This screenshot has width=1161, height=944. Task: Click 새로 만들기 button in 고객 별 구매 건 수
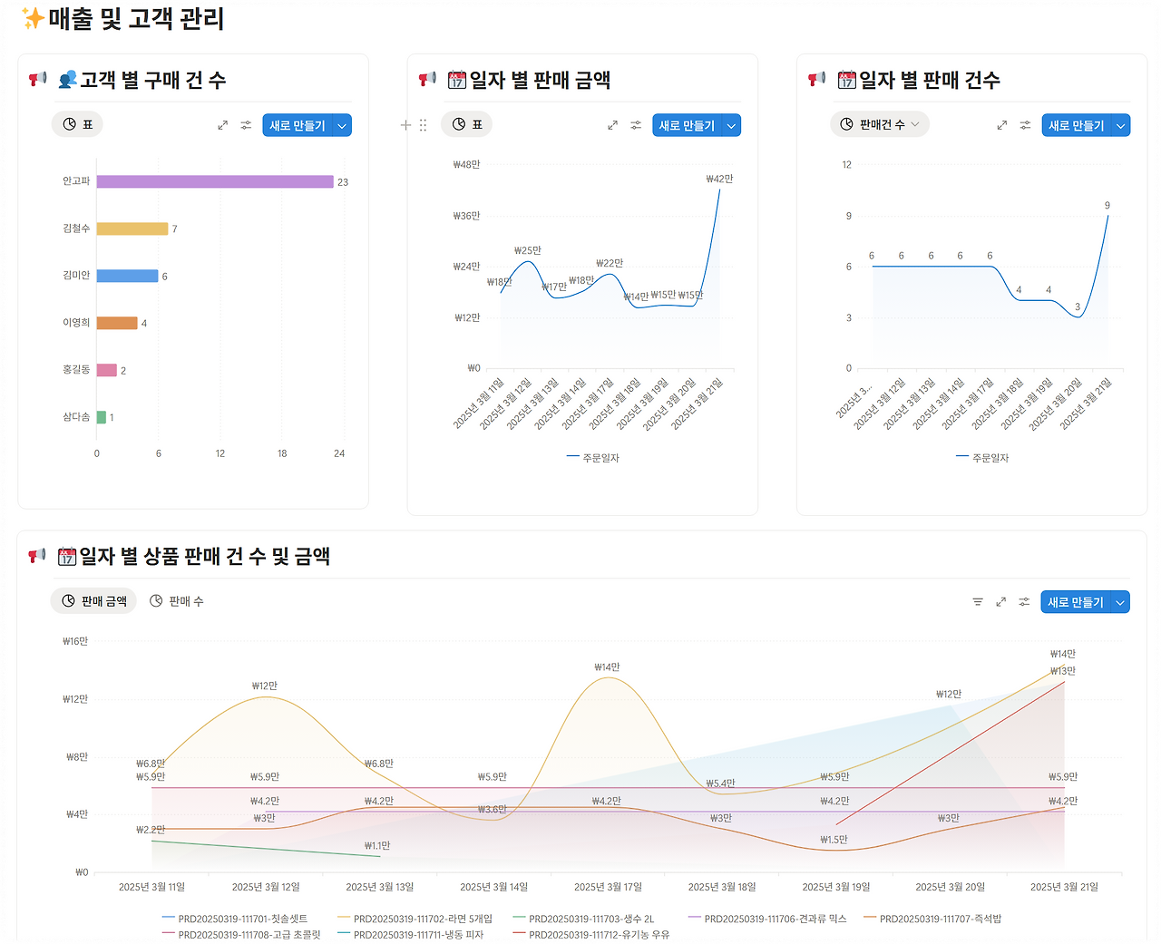[298, 125]
